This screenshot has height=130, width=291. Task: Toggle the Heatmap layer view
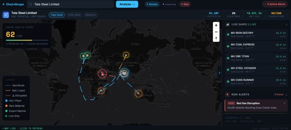(x=169, y=4)
